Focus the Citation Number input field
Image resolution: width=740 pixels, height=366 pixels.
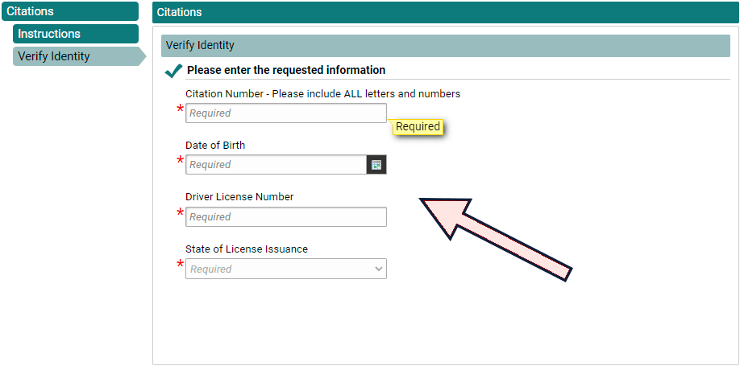[x=286, y=113]
